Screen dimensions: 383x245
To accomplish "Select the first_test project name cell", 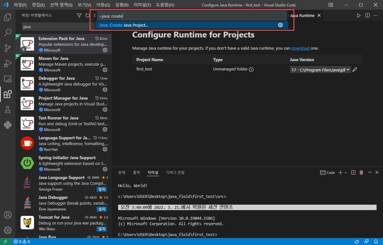I will (144, 69).
